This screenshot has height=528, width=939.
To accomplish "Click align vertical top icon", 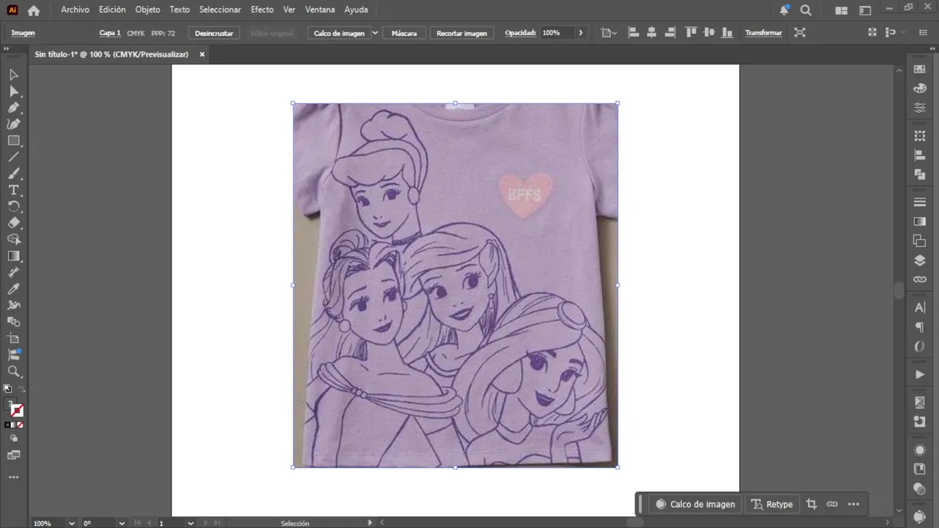I will pos(690,33).
